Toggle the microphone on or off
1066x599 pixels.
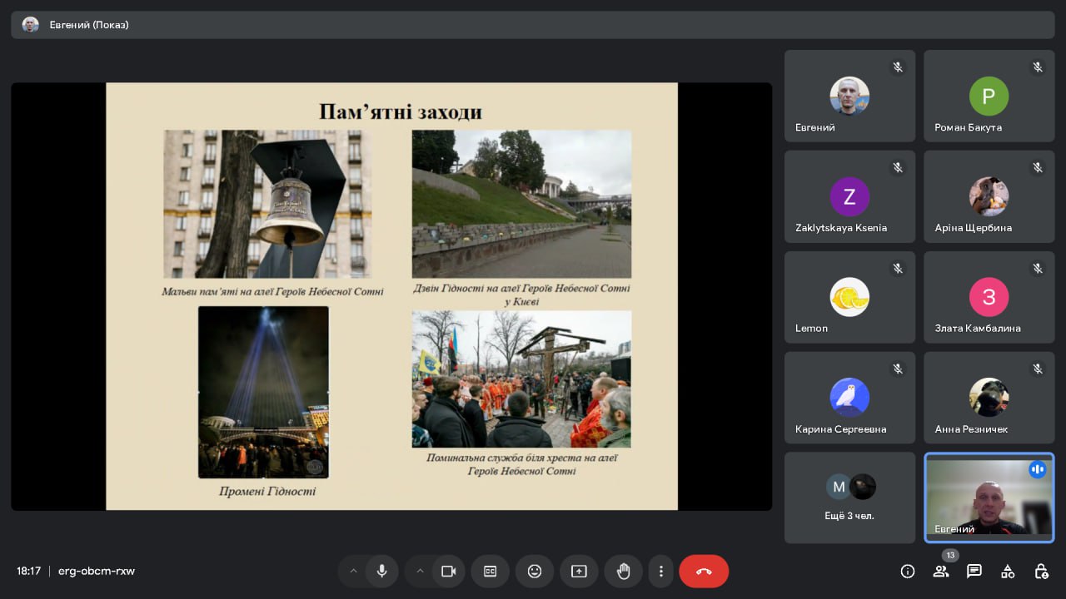pyautogui.click(x=381, y=572)
